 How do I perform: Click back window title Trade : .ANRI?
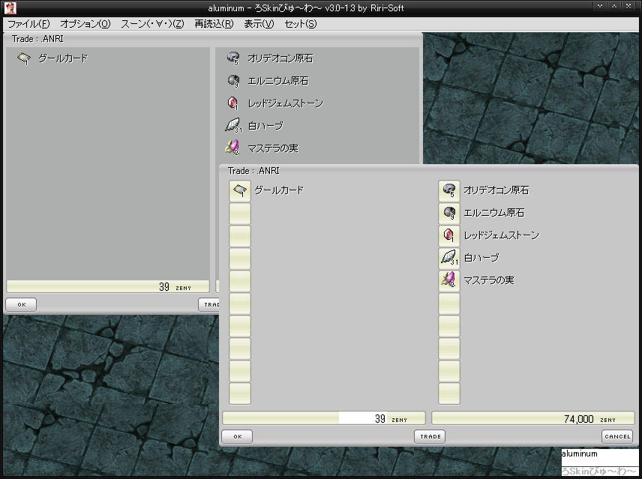click(x=37, y=39)
